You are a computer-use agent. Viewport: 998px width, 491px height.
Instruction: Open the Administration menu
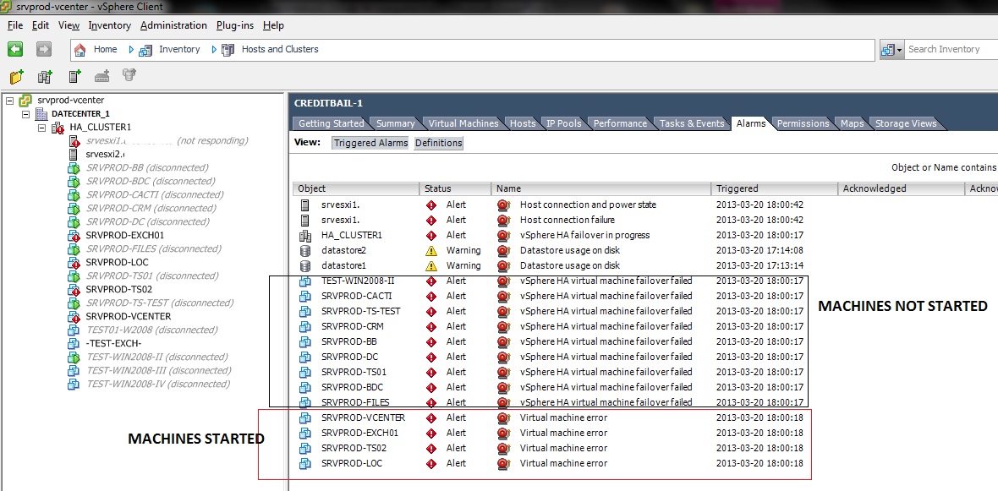tap(173, 25)
